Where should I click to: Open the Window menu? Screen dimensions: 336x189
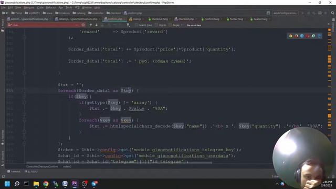click(x=87, y=7)
